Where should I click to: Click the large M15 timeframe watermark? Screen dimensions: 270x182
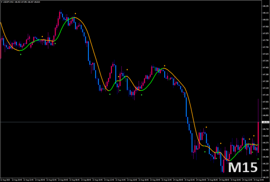pos(243,167)
